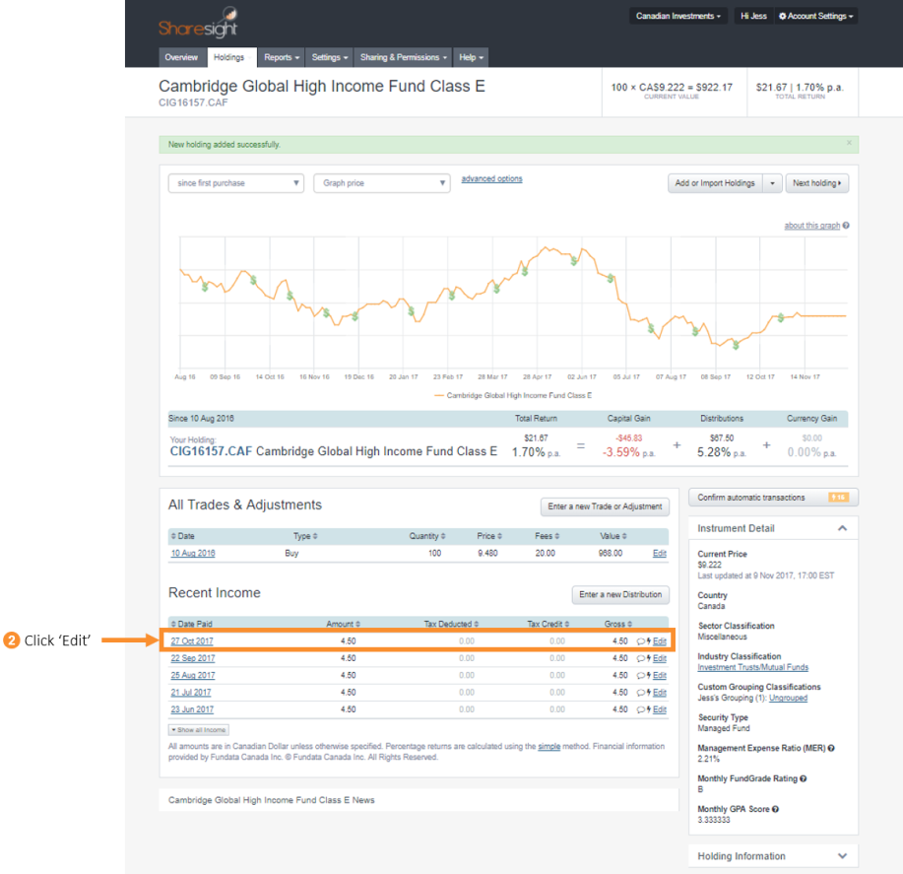
Task: Click the Ungrouped custom grouping link
Action: pyautogui.click(x=788, y=698)
